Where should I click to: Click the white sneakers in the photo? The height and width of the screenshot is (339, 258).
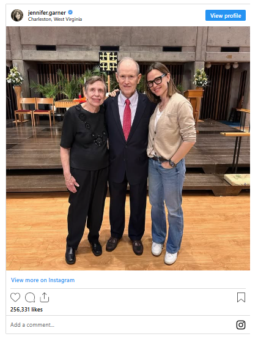pyautogui.click(x=164, y=253)
